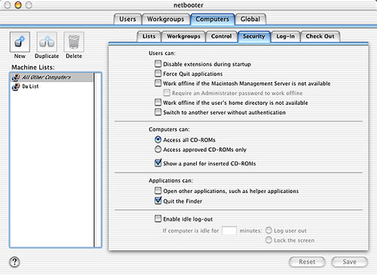This screenshot has width=377, height=275.
Task: Check Open other applications, such as helper applications
Action: pyautogui.click(x=158, y=191)
